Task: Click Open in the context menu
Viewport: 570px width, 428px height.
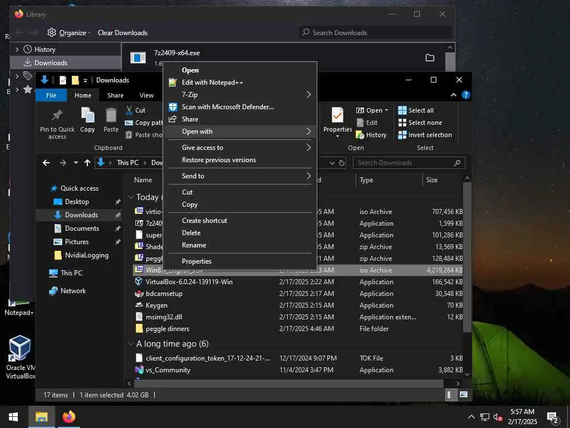Action: tap(190, 70)
